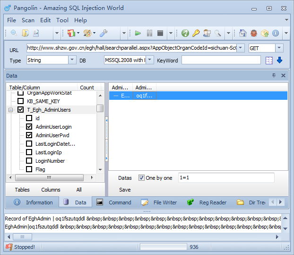This screenshot has height=255, width=294.
Task: Click the blue down arrow icon
Action: 279,60
